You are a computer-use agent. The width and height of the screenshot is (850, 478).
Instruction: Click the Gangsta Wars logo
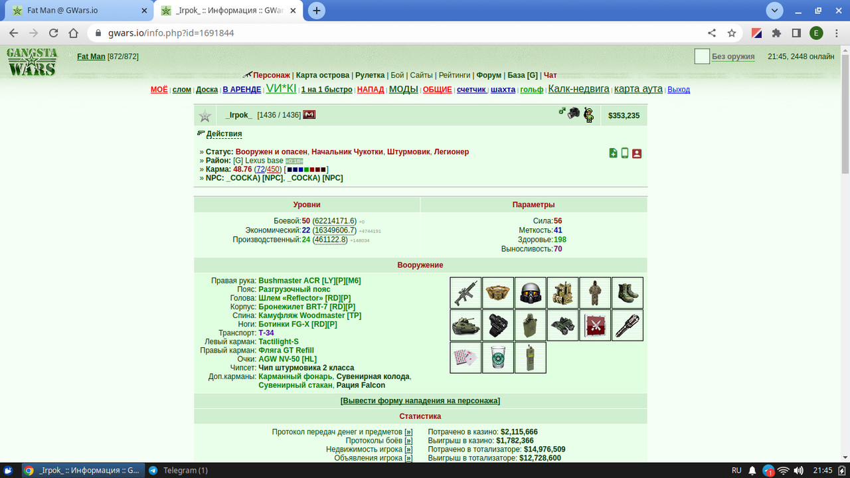click(x=32, y=62)
